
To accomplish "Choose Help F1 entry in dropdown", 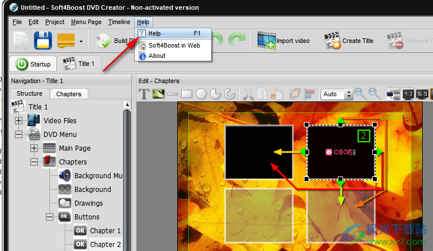I will click(x=173, y=33).
